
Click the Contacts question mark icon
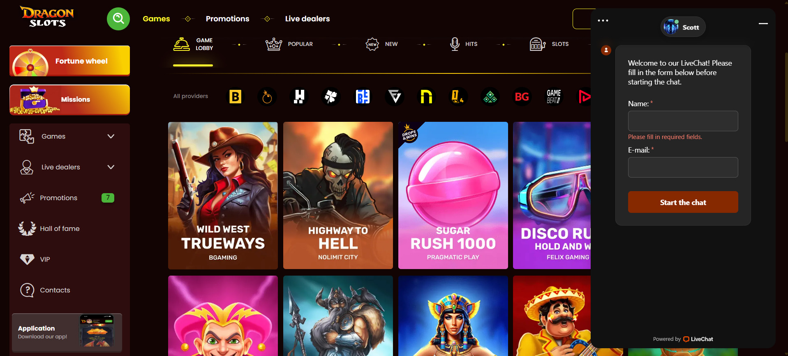27,290
